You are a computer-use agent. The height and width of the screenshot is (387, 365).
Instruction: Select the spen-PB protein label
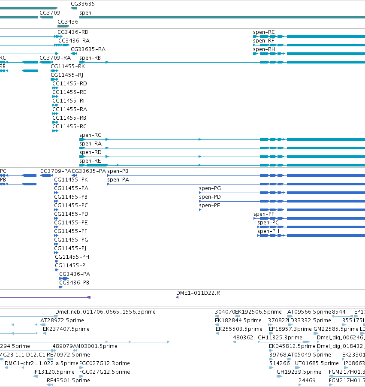(x=118, y=171)
